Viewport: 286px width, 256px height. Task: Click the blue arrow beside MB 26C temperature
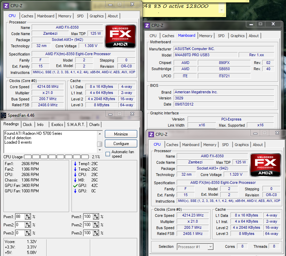[x=75, y=180]
